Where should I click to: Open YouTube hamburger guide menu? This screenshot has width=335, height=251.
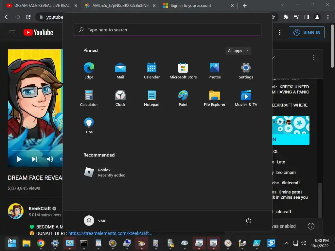click(x=12, y=32)
